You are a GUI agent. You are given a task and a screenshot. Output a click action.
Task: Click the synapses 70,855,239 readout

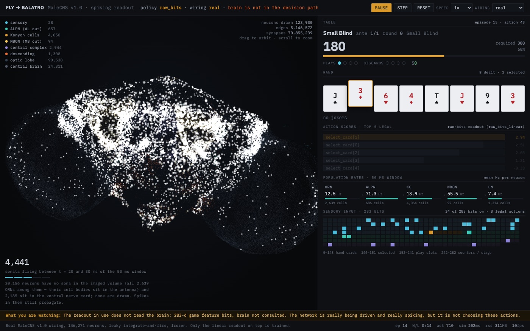click(289, 33)
